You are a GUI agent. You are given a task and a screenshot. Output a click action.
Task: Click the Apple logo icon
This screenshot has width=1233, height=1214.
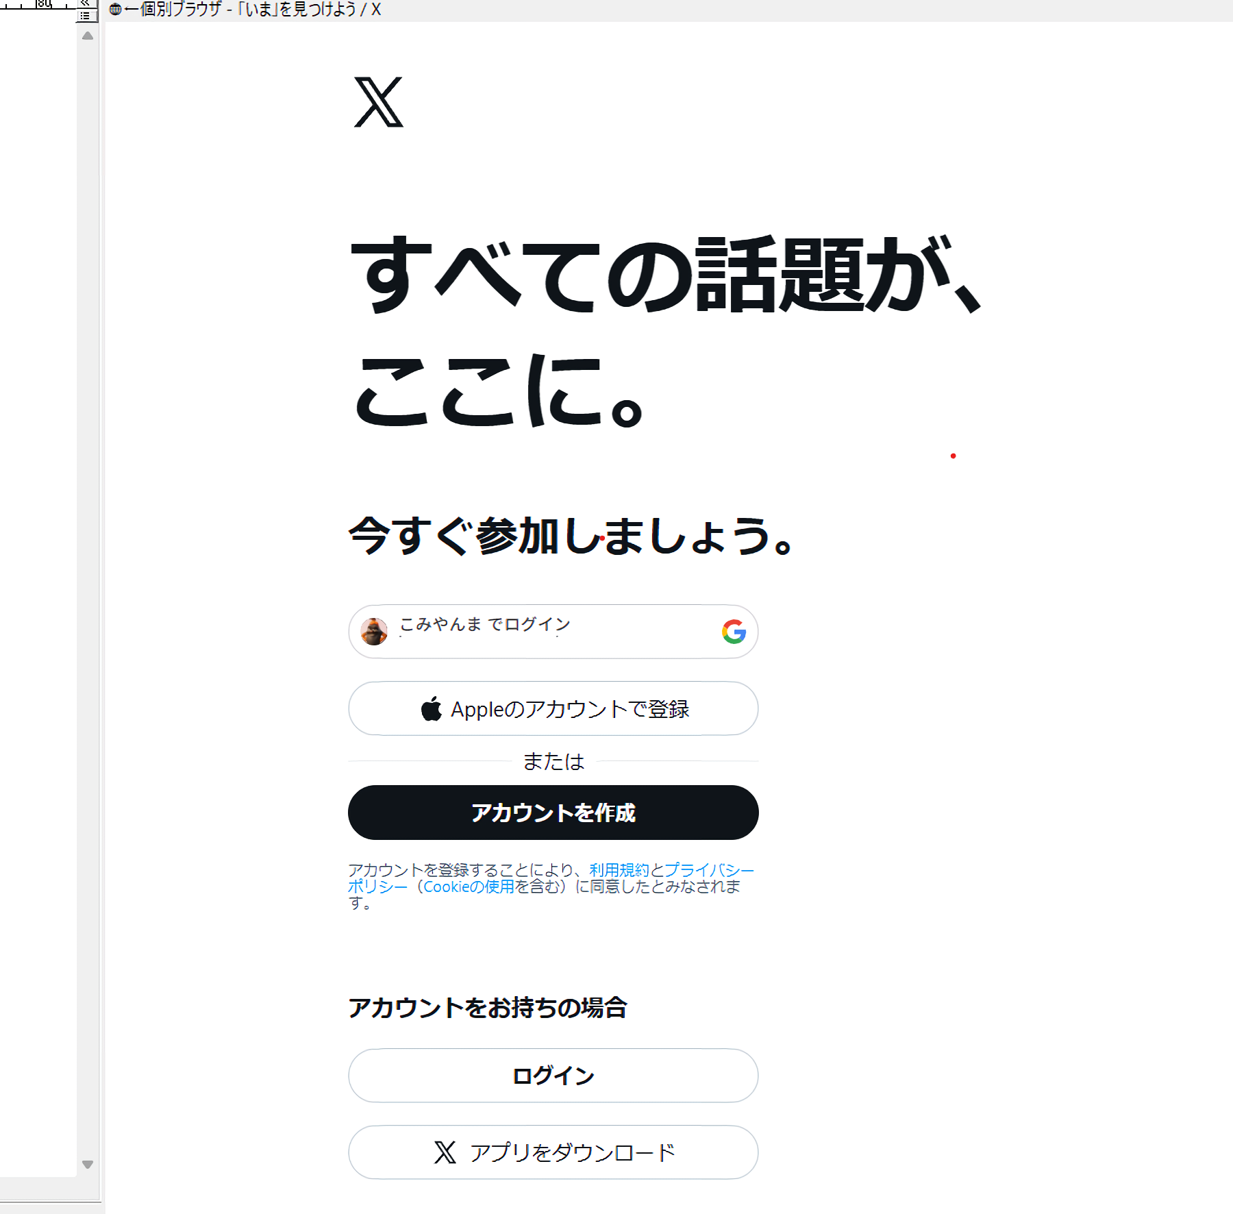tap(432, 708)
